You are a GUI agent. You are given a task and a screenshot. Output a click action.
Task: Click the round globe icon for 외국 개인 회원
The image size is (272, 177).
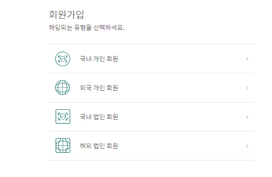click(x=62, y=87)
